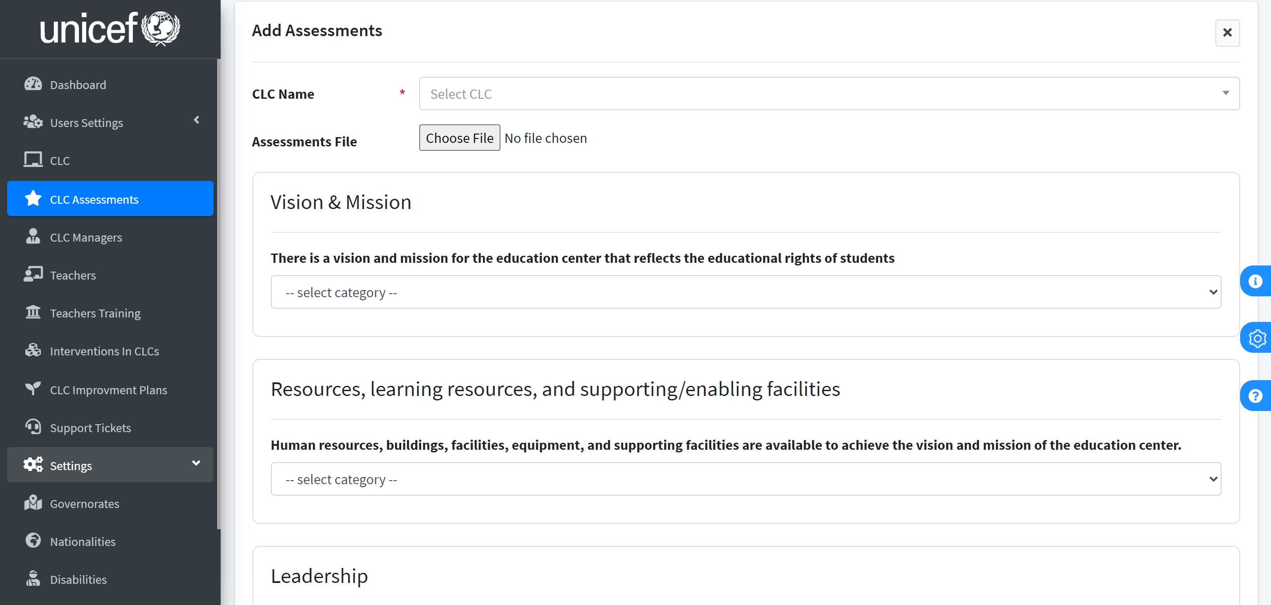The width and height of the screenshot is (1271, 605).
Task: Click the Interventions In CLCs cubes icon
Action: tap(33, 351)
